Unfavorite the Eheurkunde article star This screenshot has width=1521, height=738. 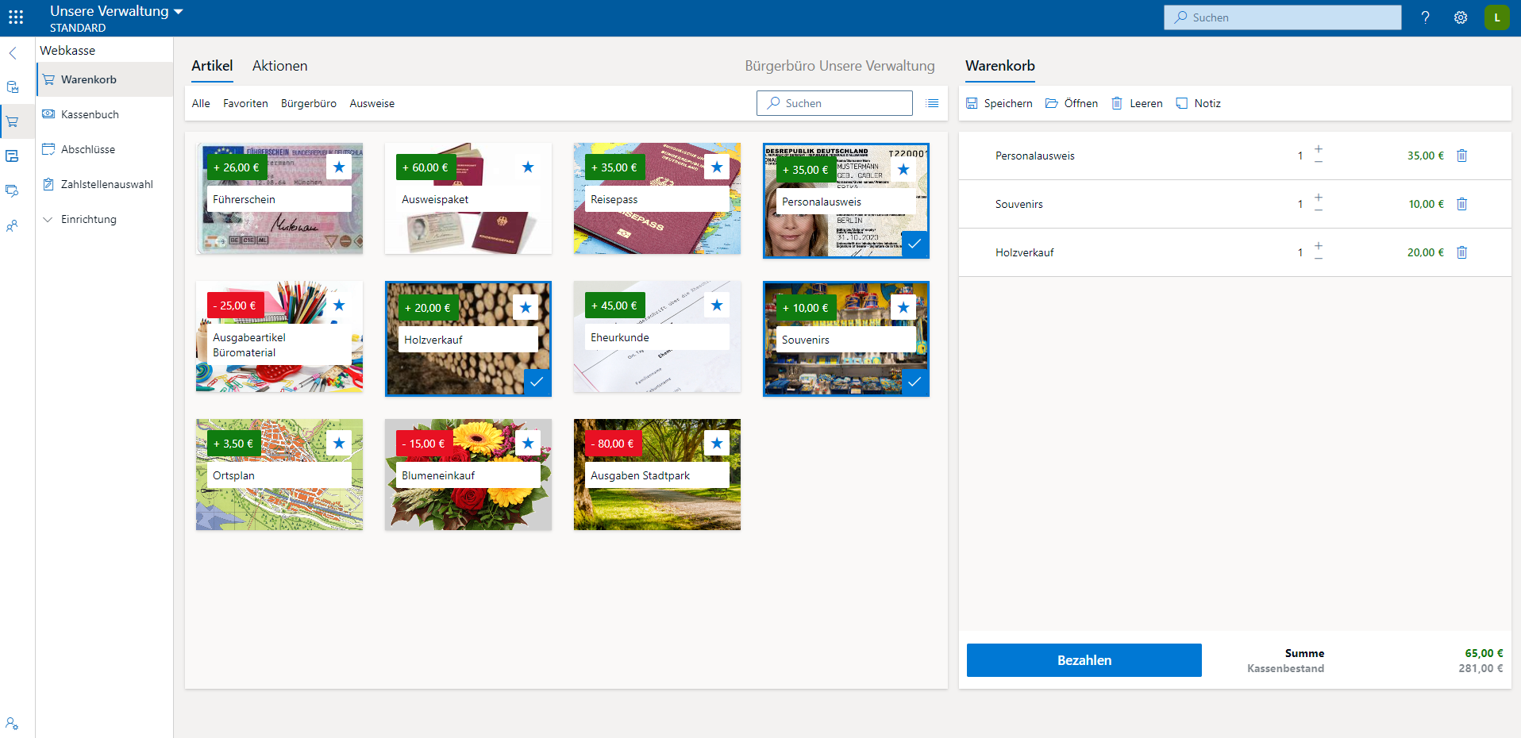point(717,306)
